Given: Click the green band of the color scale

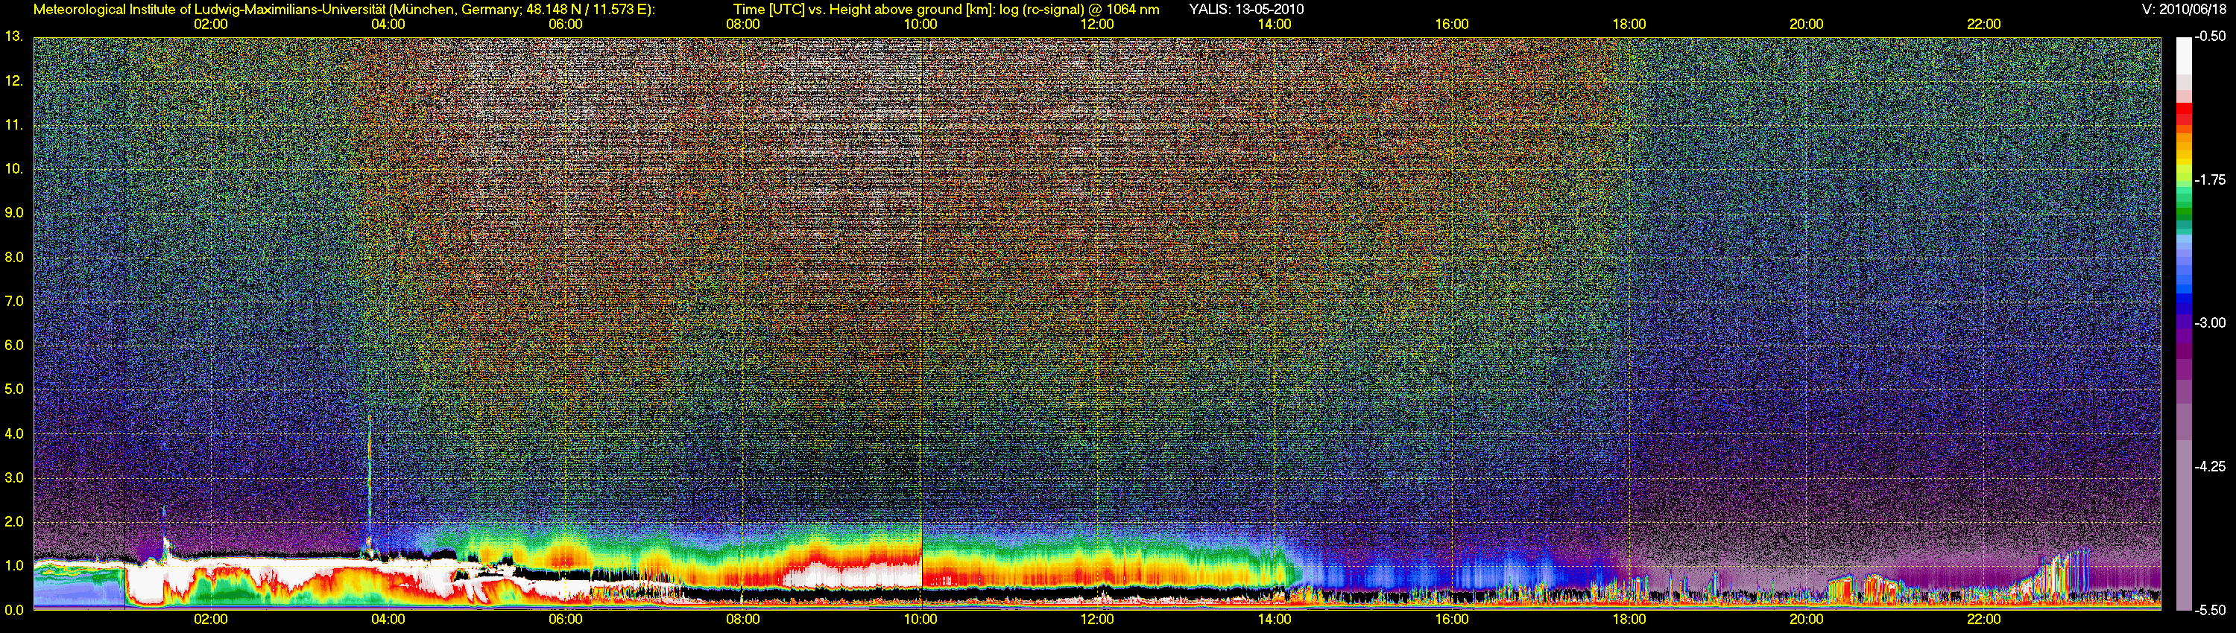Looking at the screenshot, I should [x=2183, y=212].
